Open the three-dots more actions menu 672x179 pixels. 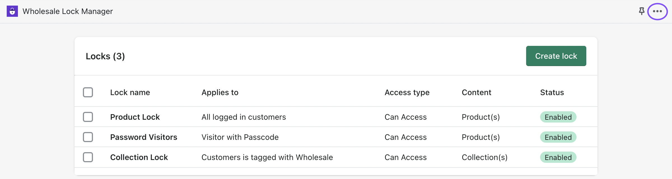coord(657,11)
